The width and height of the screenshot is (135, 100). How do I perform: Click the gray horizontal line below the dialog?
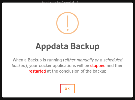point(63,99)
